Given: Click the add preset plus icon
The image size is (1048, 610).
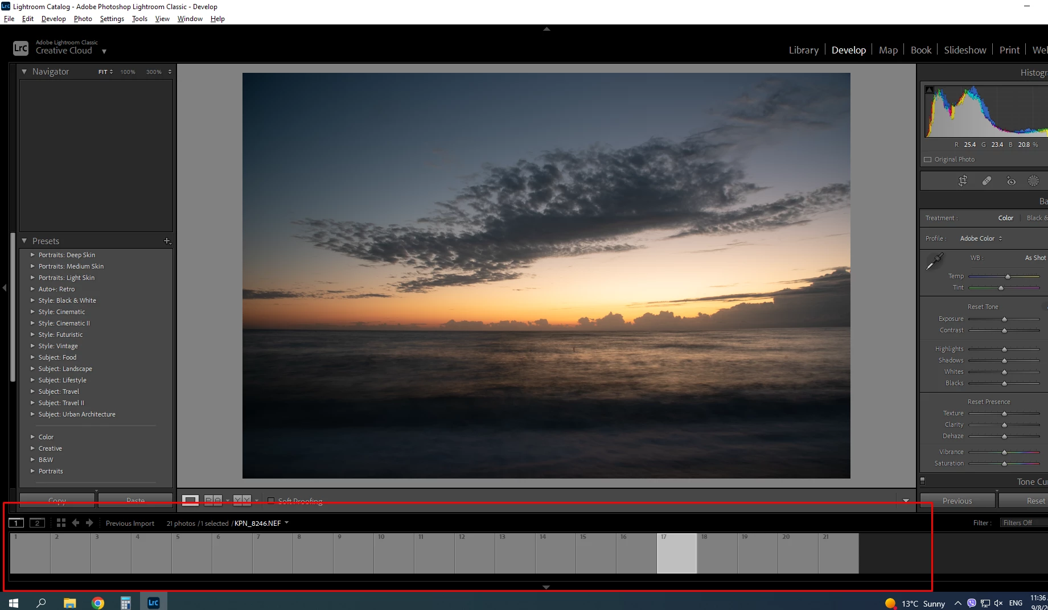Looking at the screenshot, I should pos(167,241).
